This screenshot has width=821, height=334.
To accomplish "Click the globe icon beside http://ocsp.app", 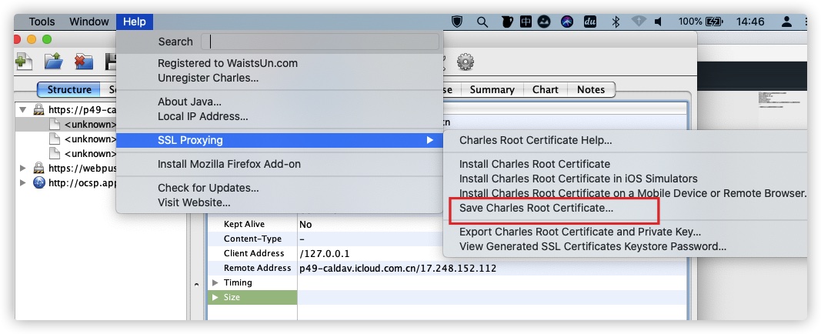I will (39, 182).
